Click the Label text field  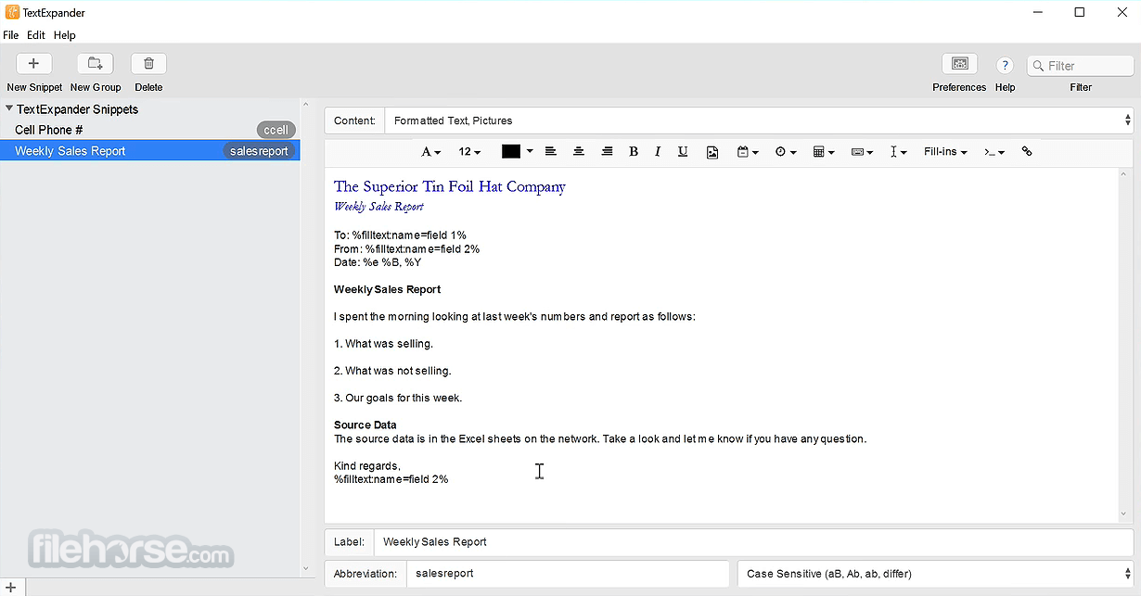coord(753,542)
